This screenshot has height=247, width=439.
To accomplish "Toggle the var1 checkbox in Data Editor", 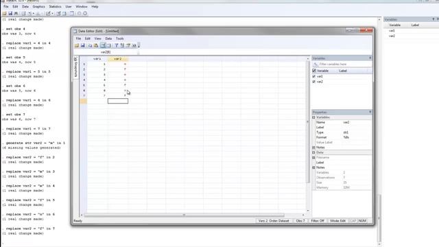I will coord(314,76).
